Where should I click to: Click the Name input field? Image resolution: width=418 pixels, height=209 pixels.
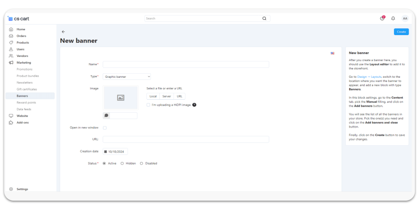(185, 64)
